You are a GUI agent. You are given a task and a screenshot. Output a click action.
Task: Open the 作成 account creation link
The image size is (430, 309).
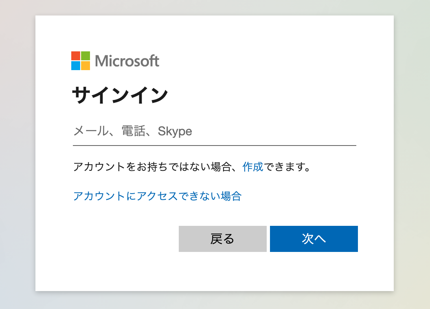pos(253,167)
